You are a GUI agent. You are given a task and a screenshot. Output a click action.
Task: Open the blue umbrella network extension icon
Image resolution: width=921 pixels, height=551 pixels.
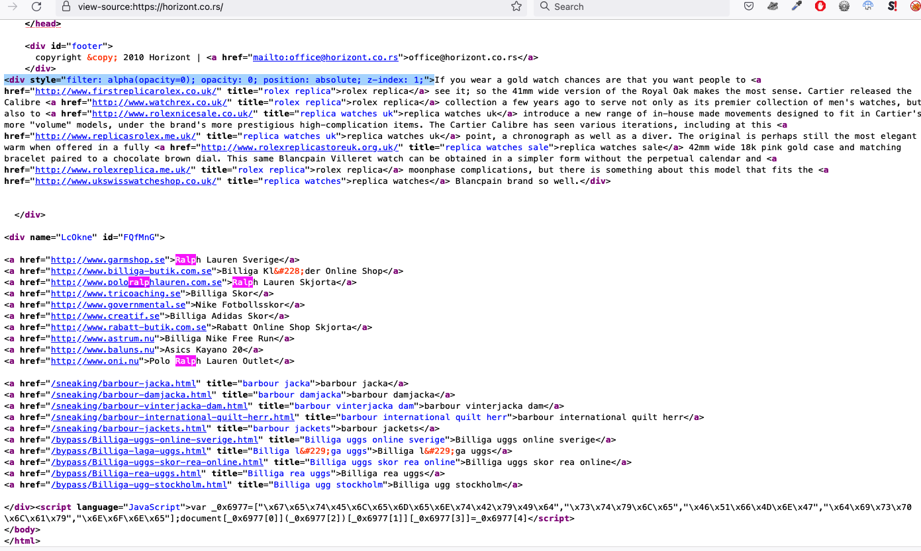point(868,7)
